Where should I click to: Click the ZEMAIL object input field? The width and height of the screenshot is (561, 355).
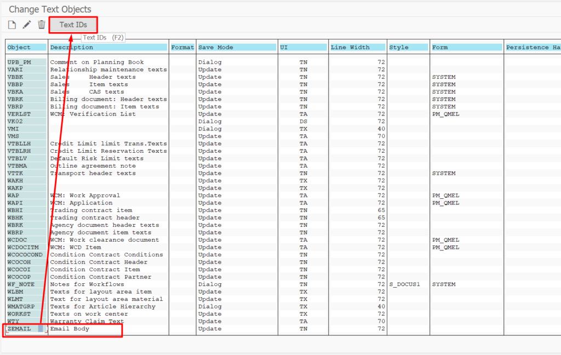pos(21,329)
